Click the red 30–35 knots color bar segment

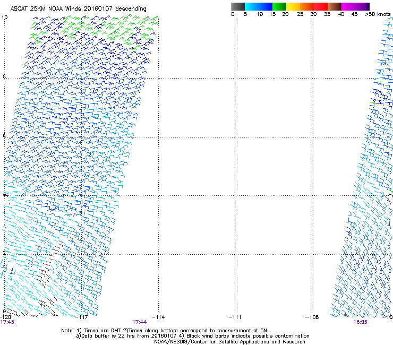(321, 6)
